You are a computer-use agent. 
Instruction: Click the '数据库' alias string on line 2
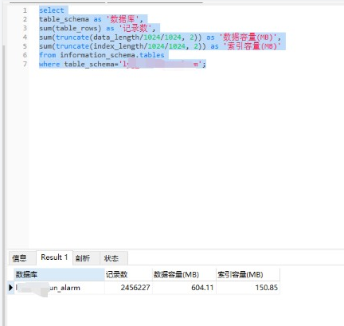[x=123, y=19]
